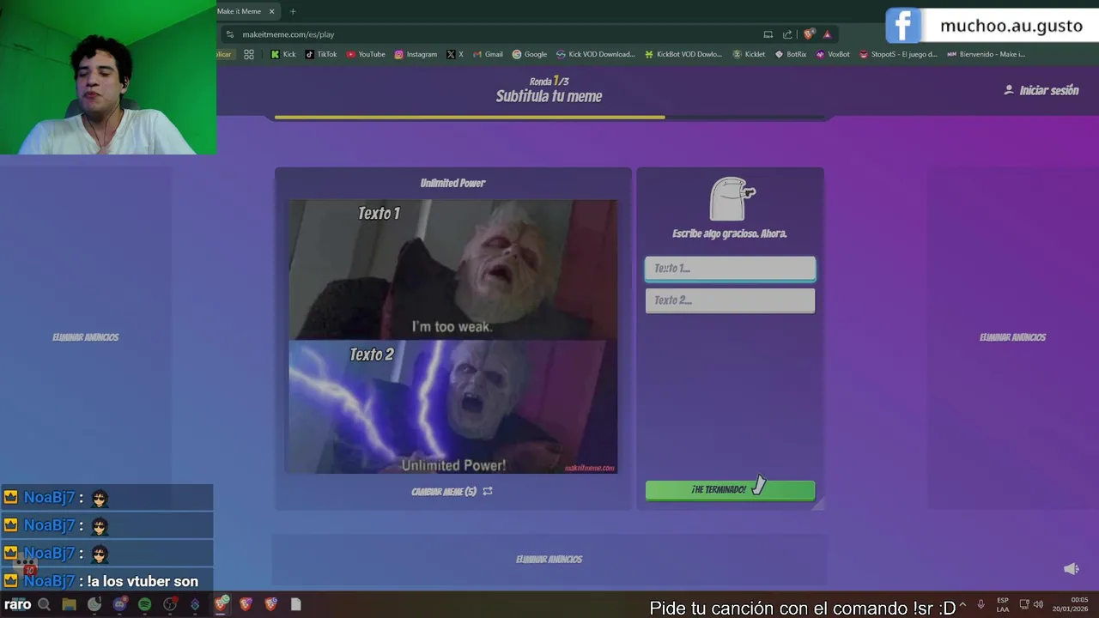Click the "Escribe algo gracioso. Ahora." text
The image size is (1099, 618).
click(x=730, y=233)
